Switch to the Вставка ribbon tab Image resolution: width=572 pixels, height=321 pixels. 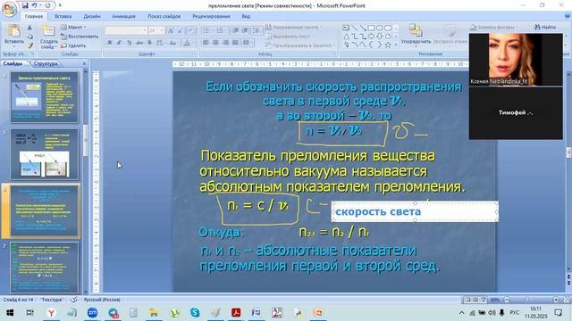point(63,16)
